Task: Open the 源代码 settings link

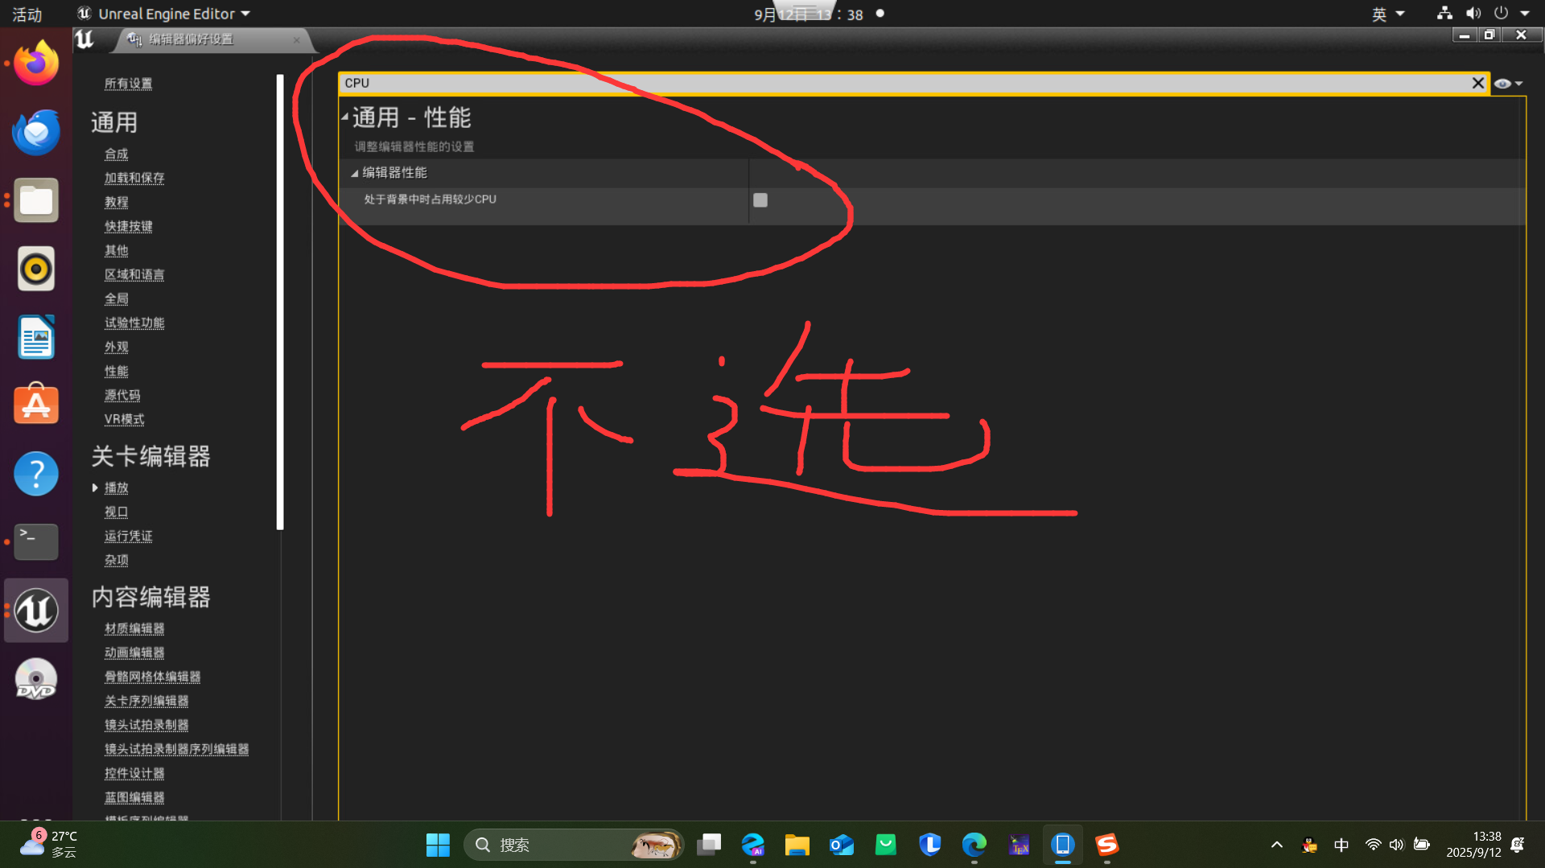Action: pyautogui.click(x=122, y=395)
